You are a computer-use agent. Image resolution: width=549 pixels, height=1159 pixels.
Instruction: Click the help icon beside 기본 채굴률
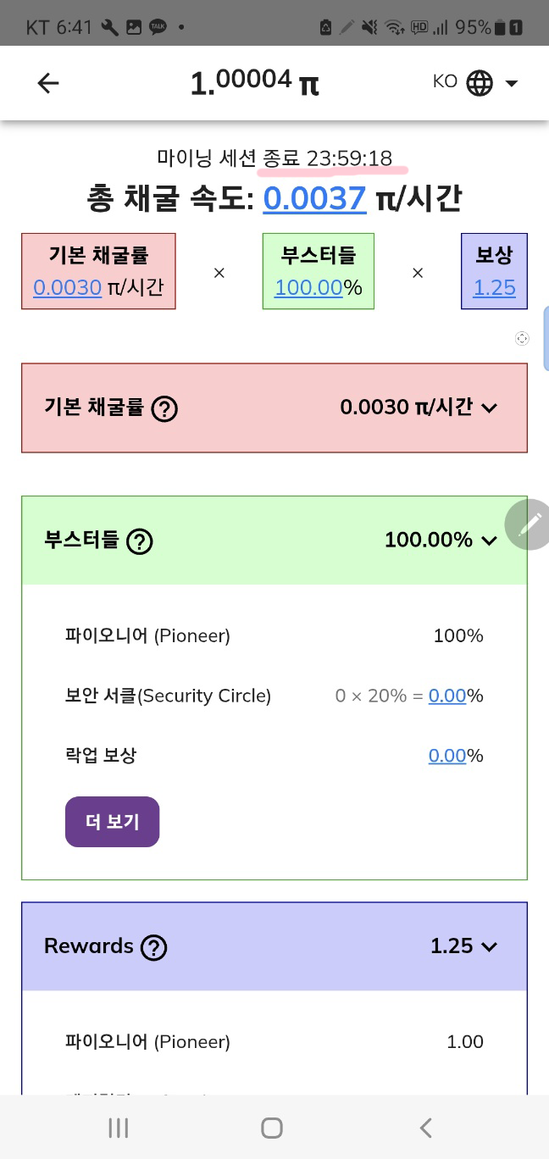click(x=165, y=408)
